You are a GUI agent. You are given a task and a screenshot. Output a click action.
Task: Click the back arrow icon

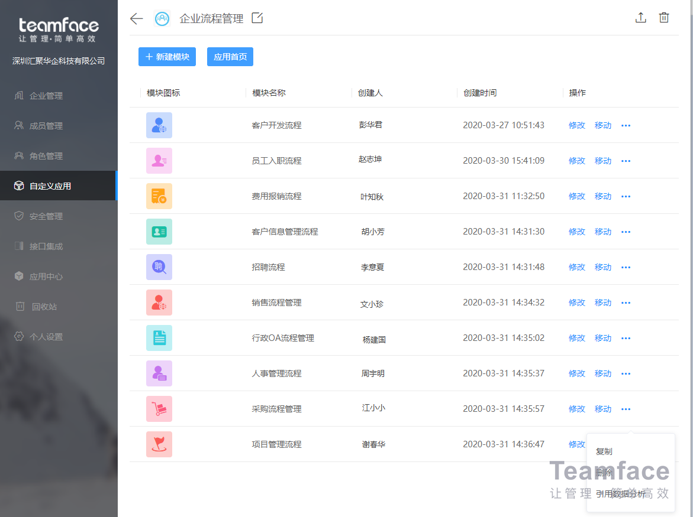point(137,18)
